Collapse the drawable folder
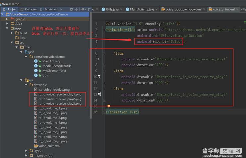The width and height of the screenshot is (246, 158). 26,85
